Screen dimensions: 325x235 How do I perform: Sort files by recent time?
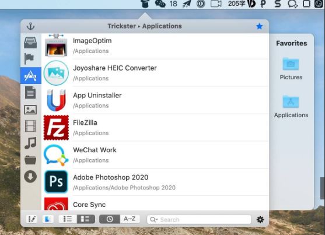[x=110, y=219]
